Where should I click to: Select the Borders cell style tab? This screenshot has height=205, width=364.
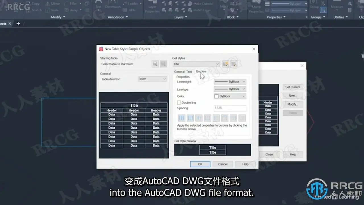pos(201,71)
